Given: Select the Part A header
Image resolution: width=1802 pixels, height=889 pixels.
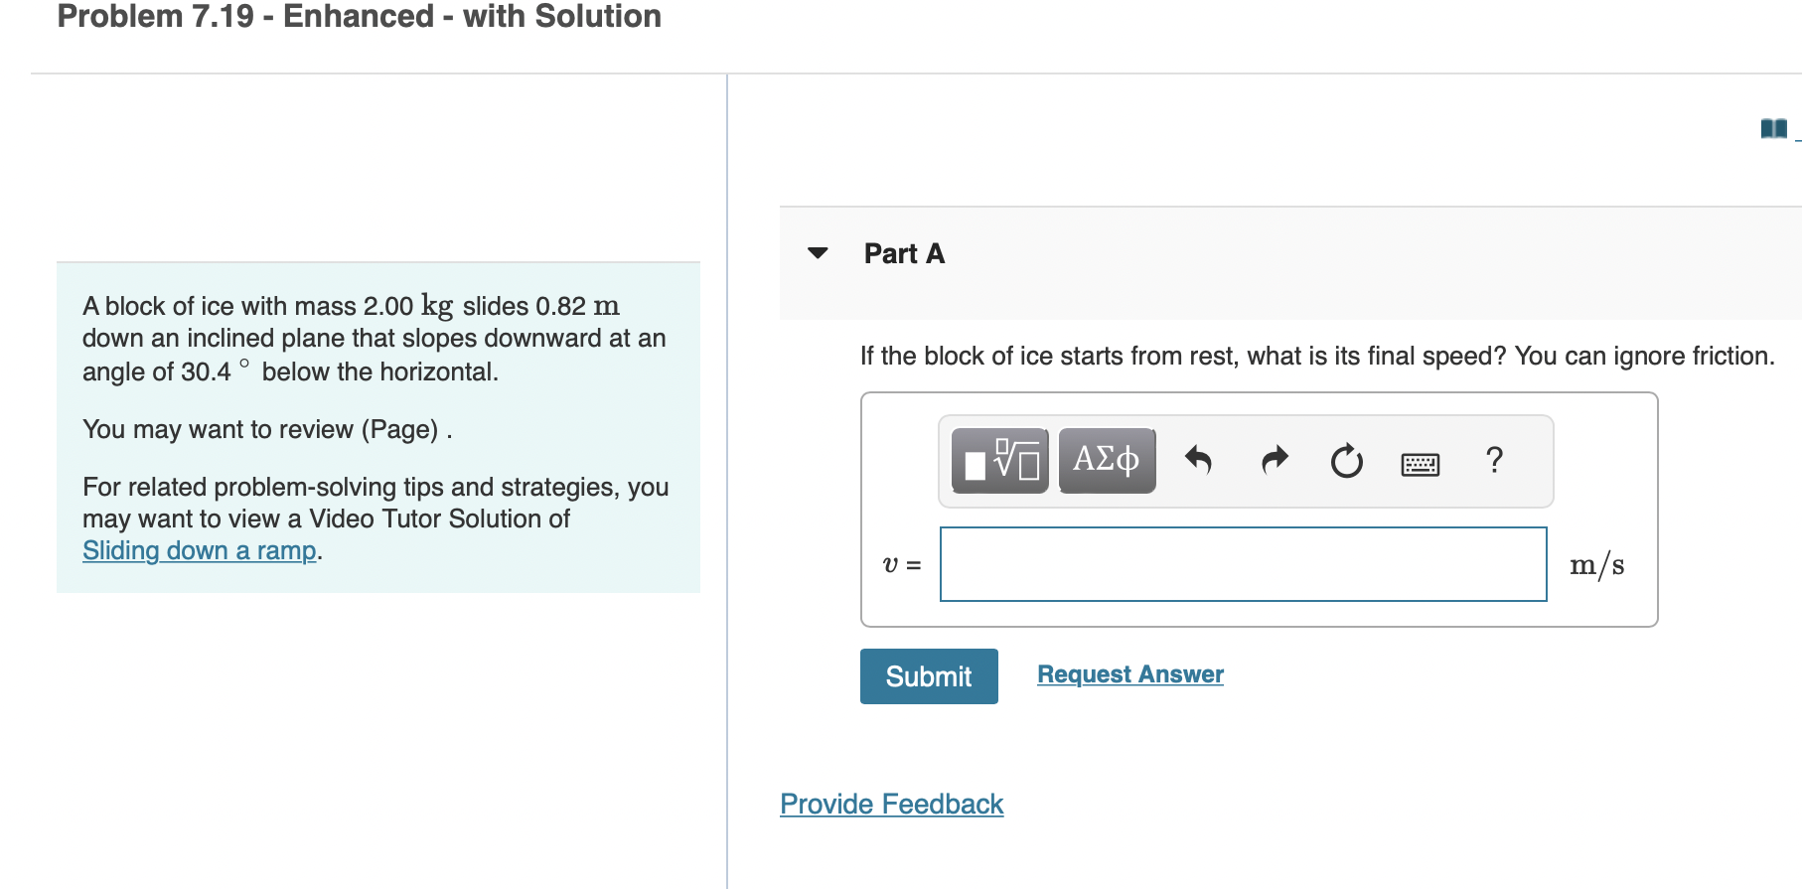Looking at the screenshot, I should (902, 253).
